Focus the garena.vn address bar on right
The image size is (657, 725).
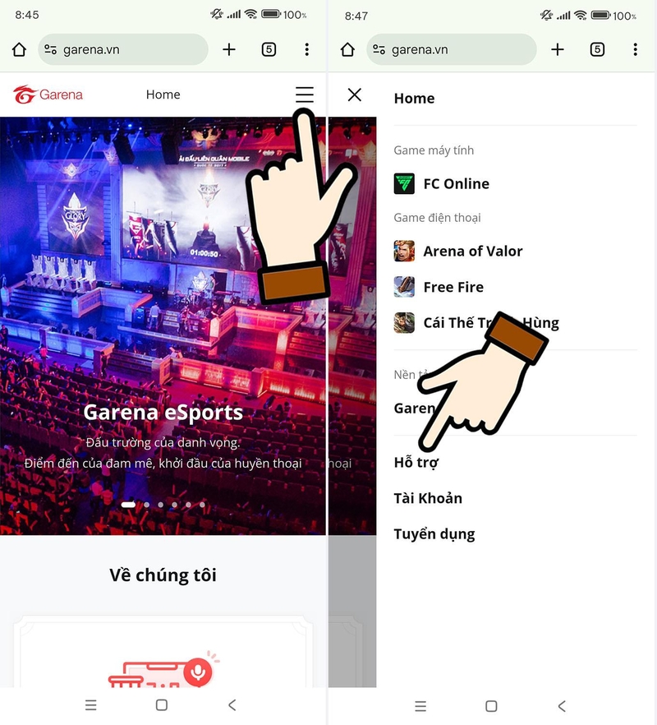452,49
